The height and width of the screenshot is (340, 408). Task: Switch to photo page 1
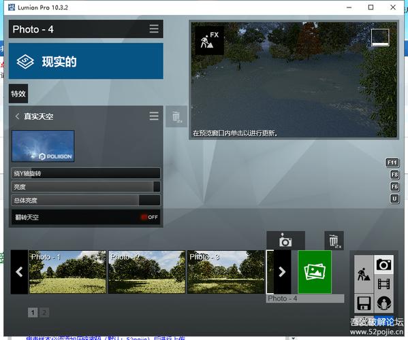tap(33, 313)
